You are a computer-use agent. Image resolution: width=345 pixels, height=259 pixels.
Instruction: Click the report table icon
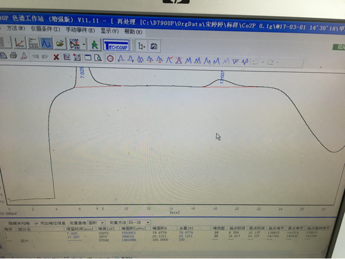click(33, 43)
